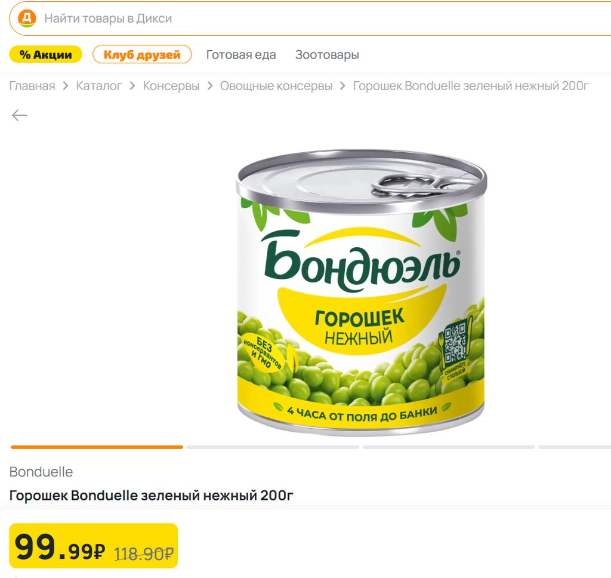Image resolution: width=611 pixels, height=578 pixels.
Task: Open the Bonduelle brand link above the title
Action: point(41,472)
